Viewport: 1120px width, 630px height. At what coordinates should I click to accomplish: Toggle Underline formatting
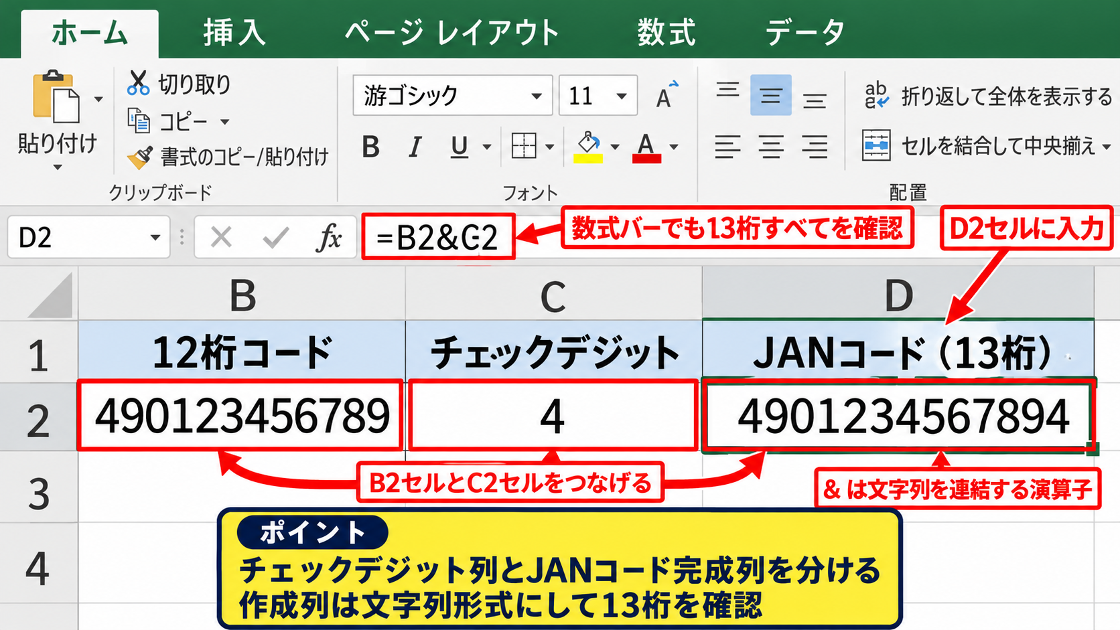tap(459, 147)
